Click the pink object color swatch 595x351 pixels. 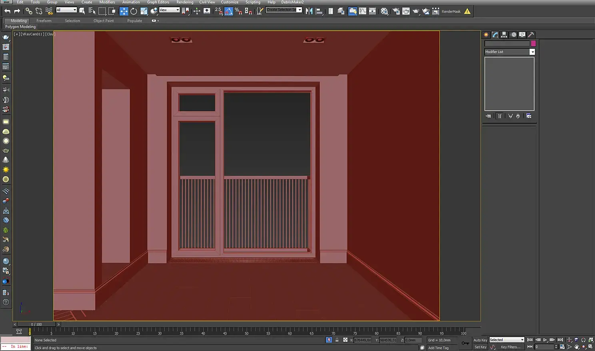pos(533,43)
